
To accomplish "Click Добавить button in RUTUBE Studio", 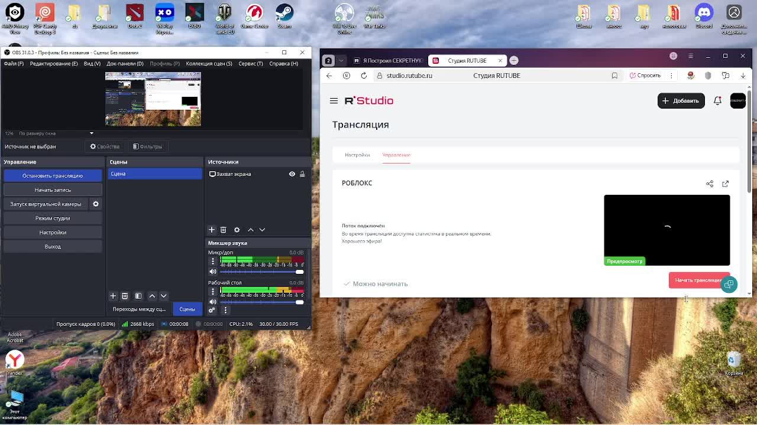I will coord(681,101).
